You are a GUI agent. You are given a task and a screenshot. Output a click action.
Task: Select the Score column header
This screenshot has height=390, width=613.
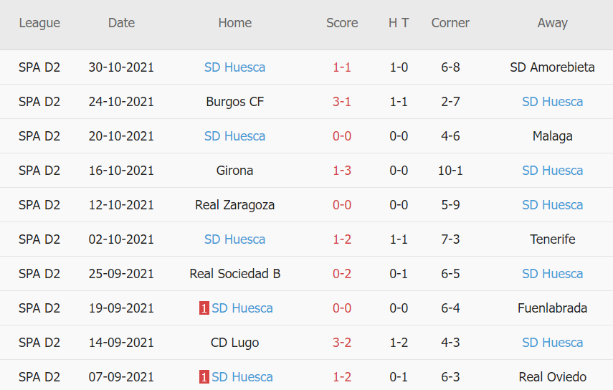click(x=342, y=23)
